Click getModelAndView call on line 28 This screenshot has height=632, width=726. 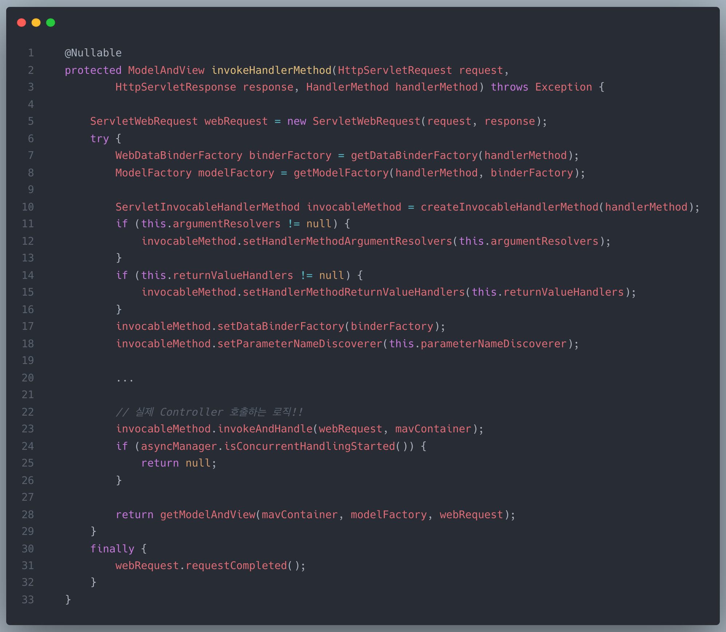(208, 515)
